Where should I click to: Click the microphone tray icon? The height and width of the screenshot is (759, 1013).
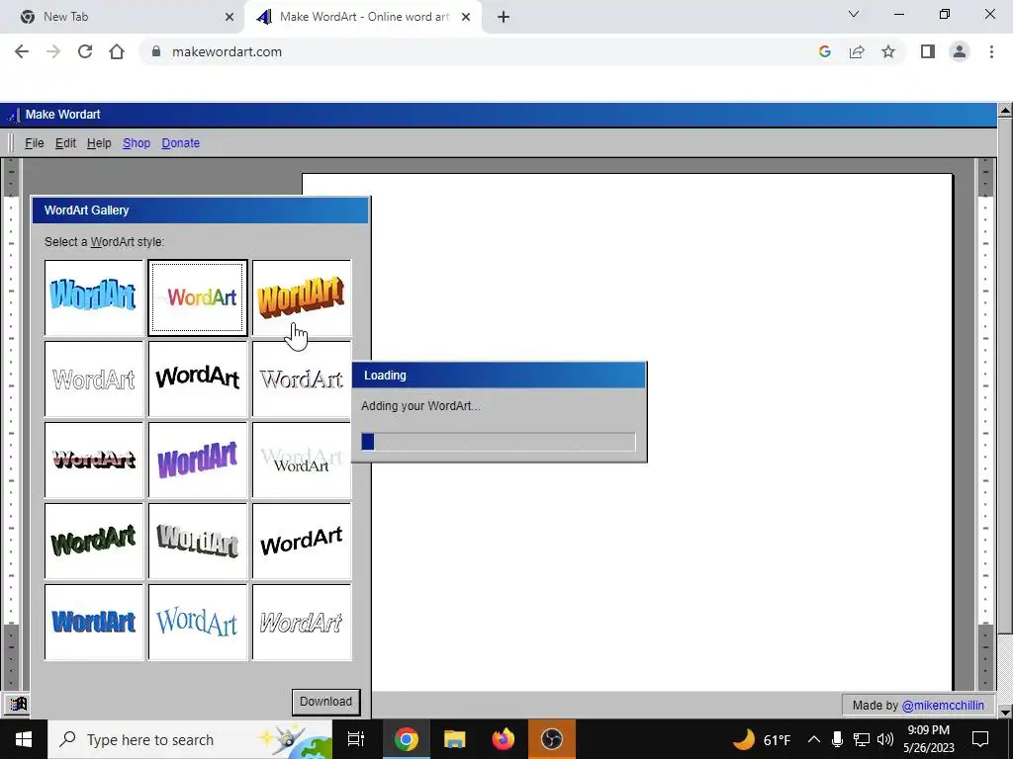(x=837, y=739)
